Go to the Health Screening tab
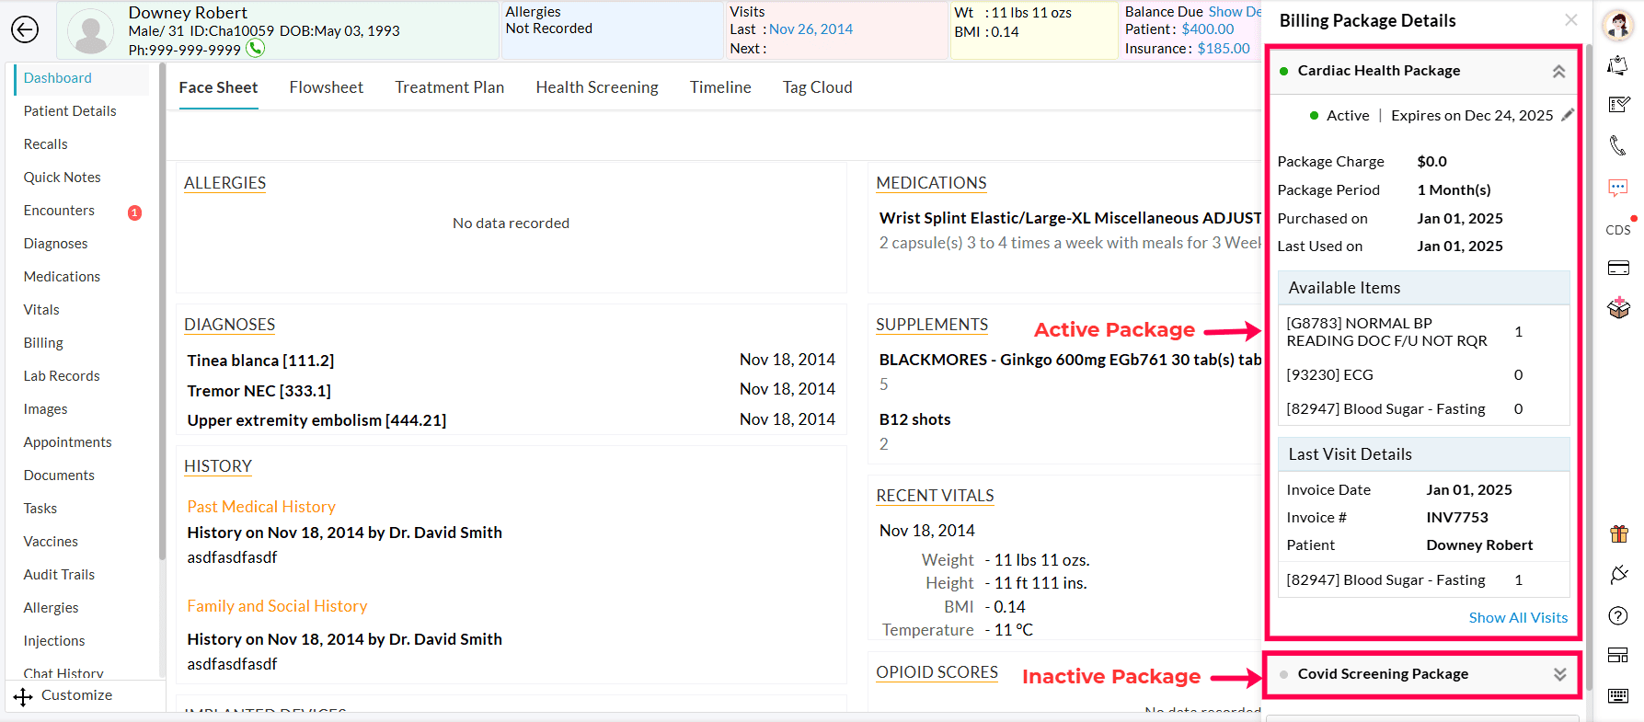Image resolution: width=1644 pixels, height=722 pixels. [x=597, y=87]
